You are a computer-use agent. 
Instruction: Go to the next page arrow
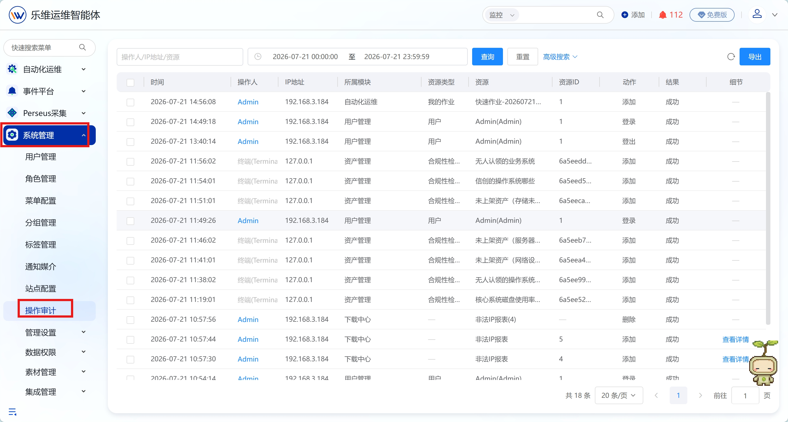700,395
